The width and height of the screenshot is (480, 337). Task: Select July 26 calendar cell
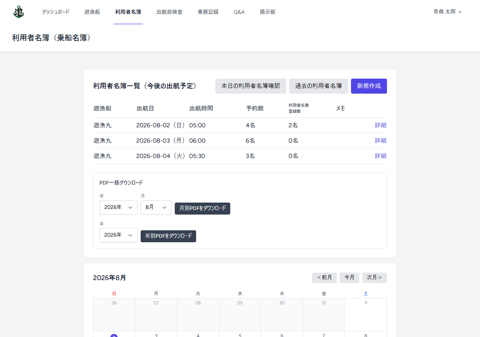(114, 315)
